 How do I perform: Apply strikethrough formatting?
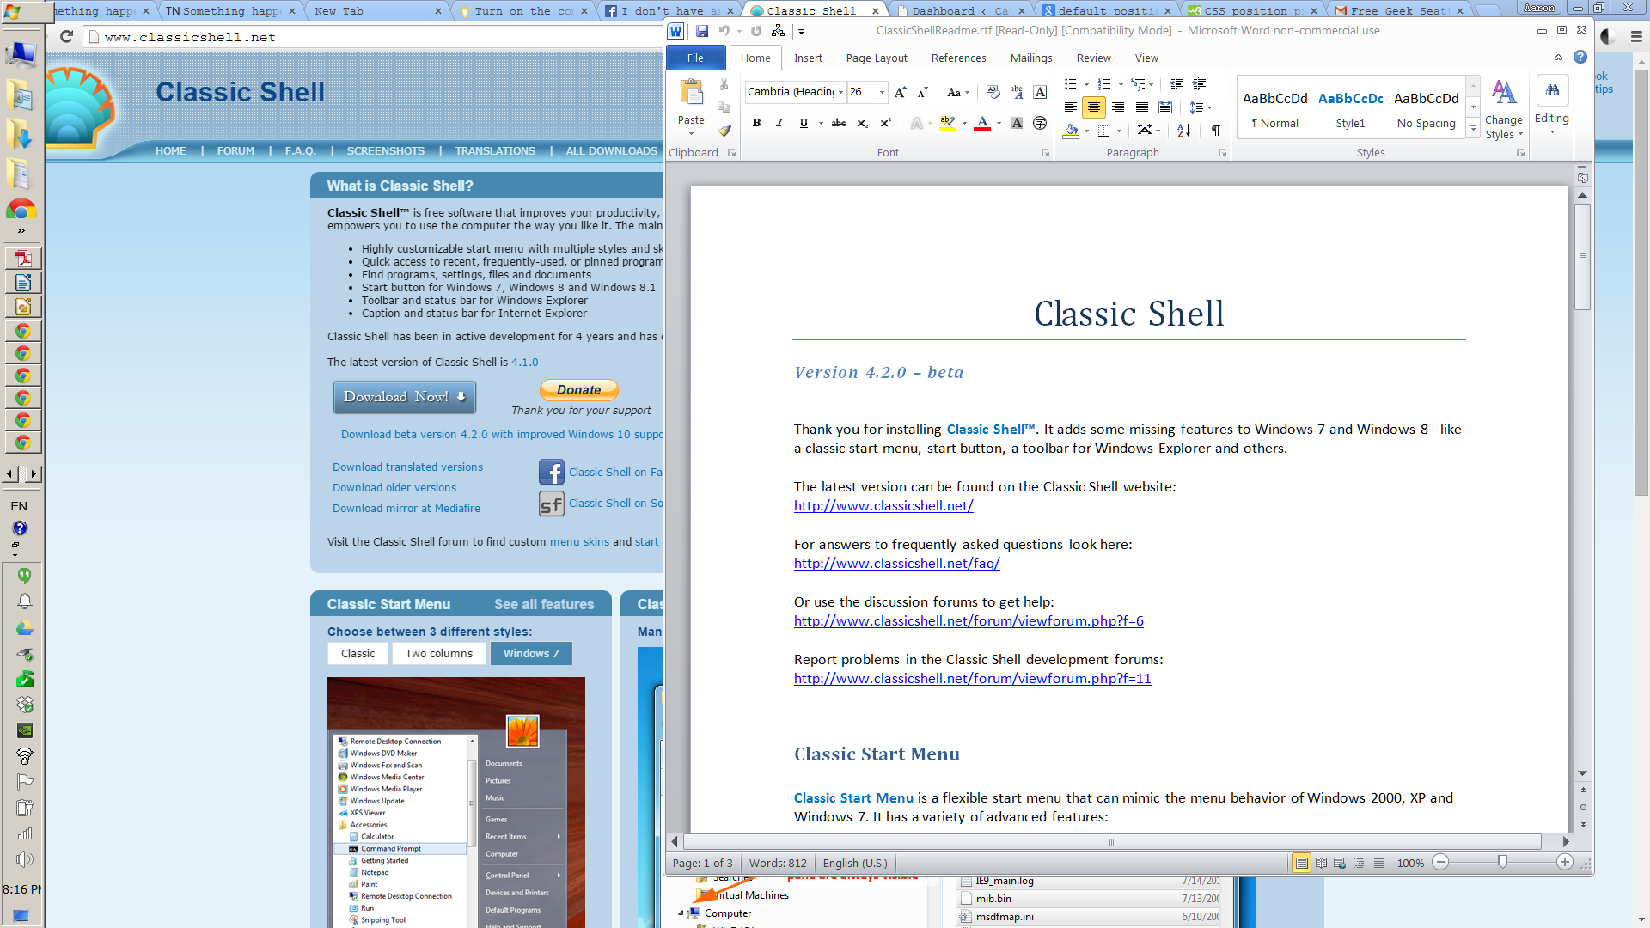pyautogui.click(x=839, y=123)
